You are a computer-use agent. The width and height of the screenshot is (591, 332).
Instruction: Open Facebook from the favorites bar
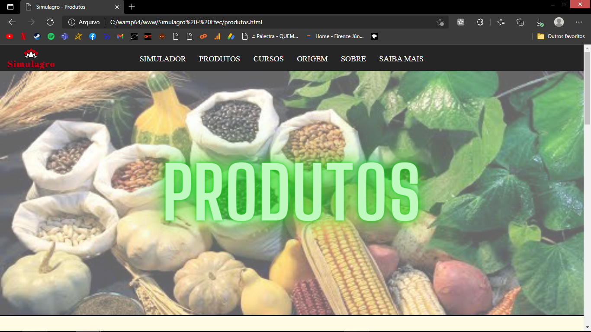point(93,36)
